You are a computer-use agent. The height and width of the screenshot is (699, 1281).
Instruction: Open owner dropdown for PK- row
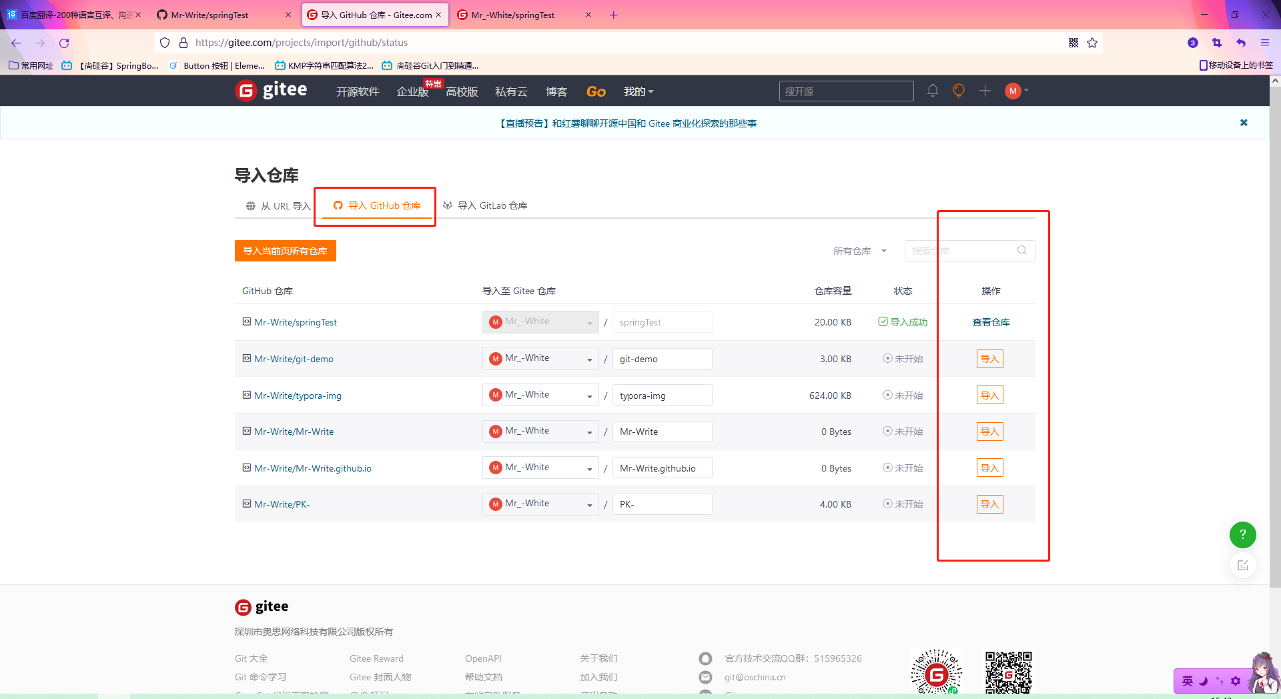540,504
